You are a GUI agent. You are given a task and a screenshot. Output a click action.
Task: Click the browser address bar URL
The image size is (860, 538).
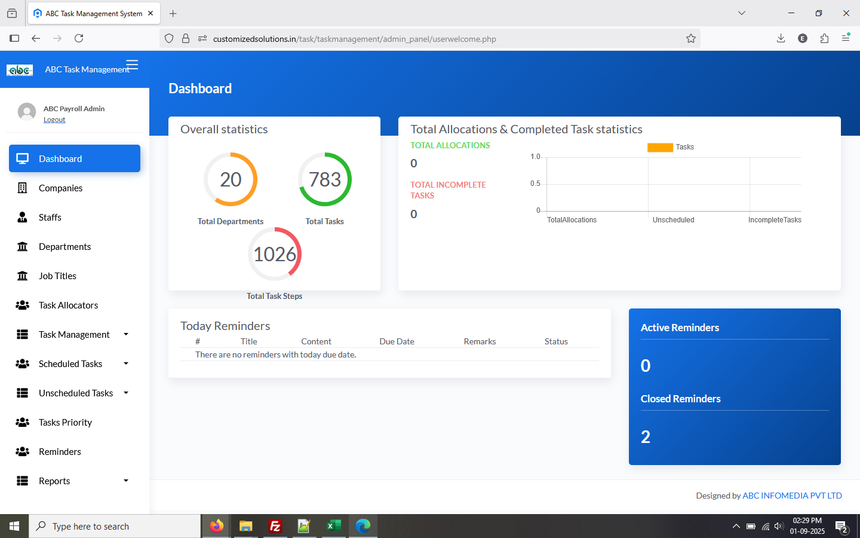(x=355, y=39)
